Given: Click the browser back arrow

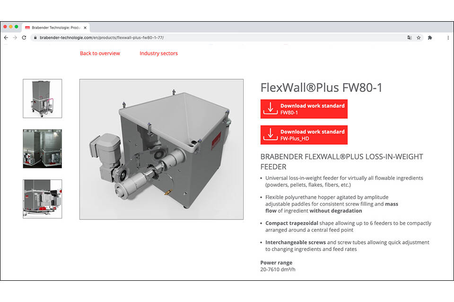Looking at the screenshot, I should coord(6,38).
